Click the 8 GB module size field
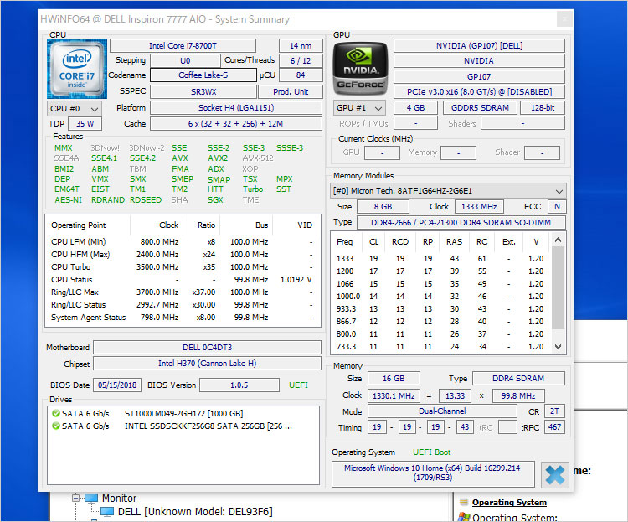 click(383, 206)
